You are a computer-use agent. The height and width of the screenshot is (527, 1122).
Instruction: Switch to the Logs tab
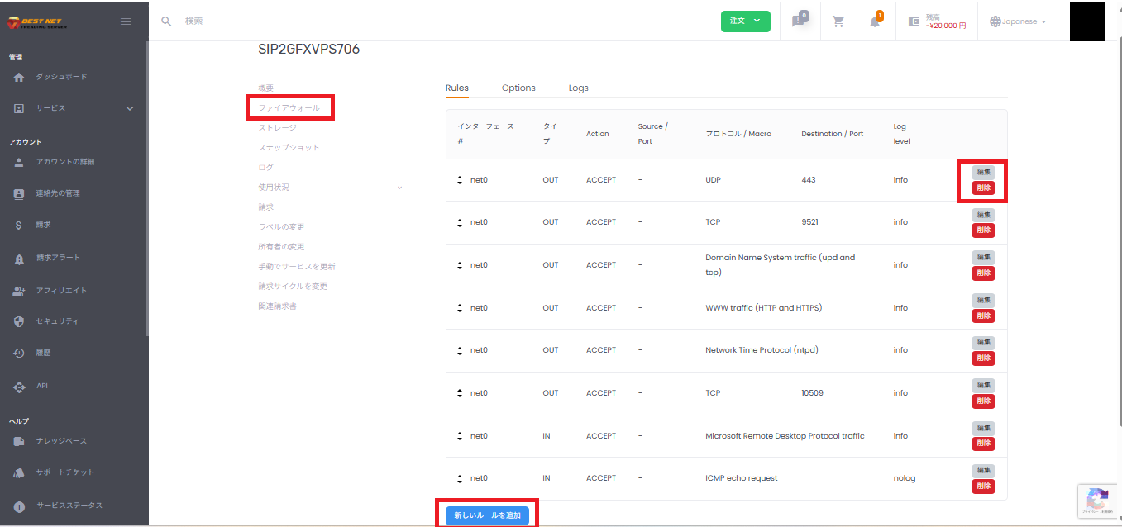click(x=578, y=88)
